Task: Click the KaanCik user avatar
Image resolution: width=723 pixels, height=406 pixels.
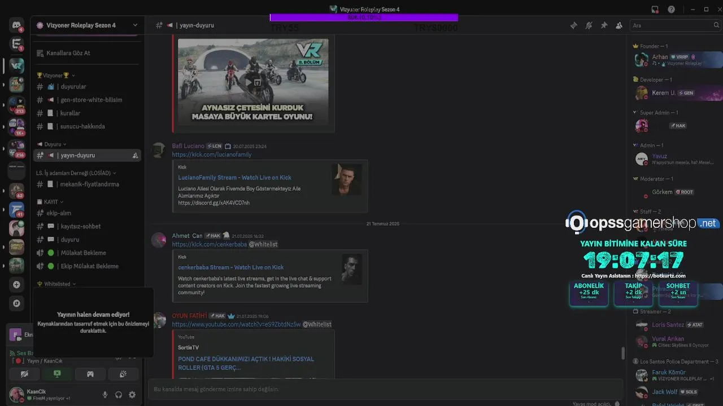Action: (x=16, y=394)
